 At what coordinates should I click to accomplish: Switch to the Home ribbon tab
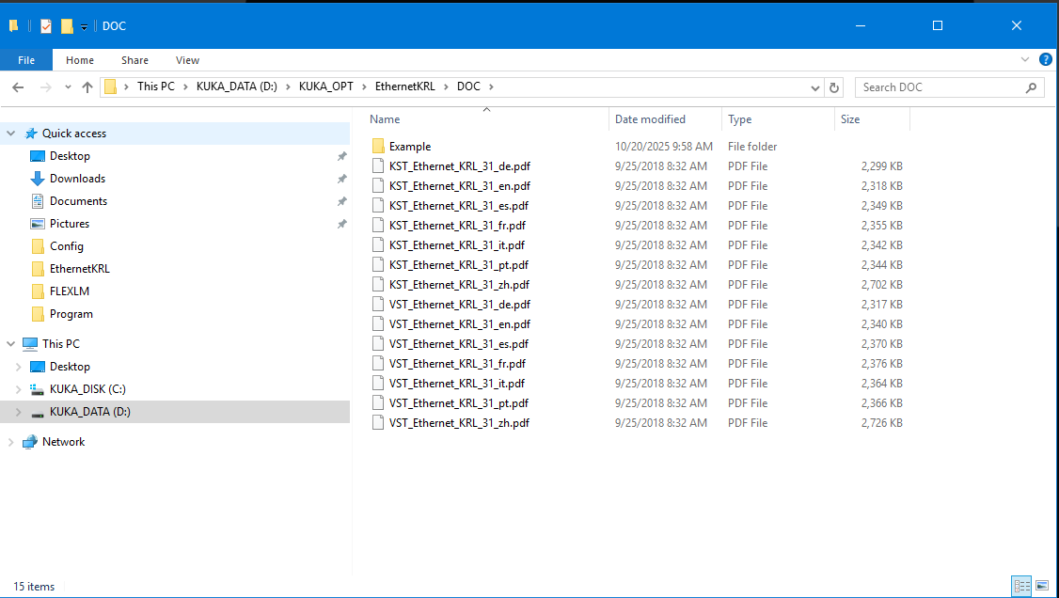(x=80, y=60)
